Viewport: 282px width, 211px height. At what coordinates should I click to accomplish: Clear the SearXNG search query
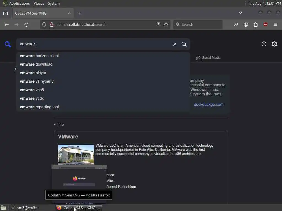[175, 44]
